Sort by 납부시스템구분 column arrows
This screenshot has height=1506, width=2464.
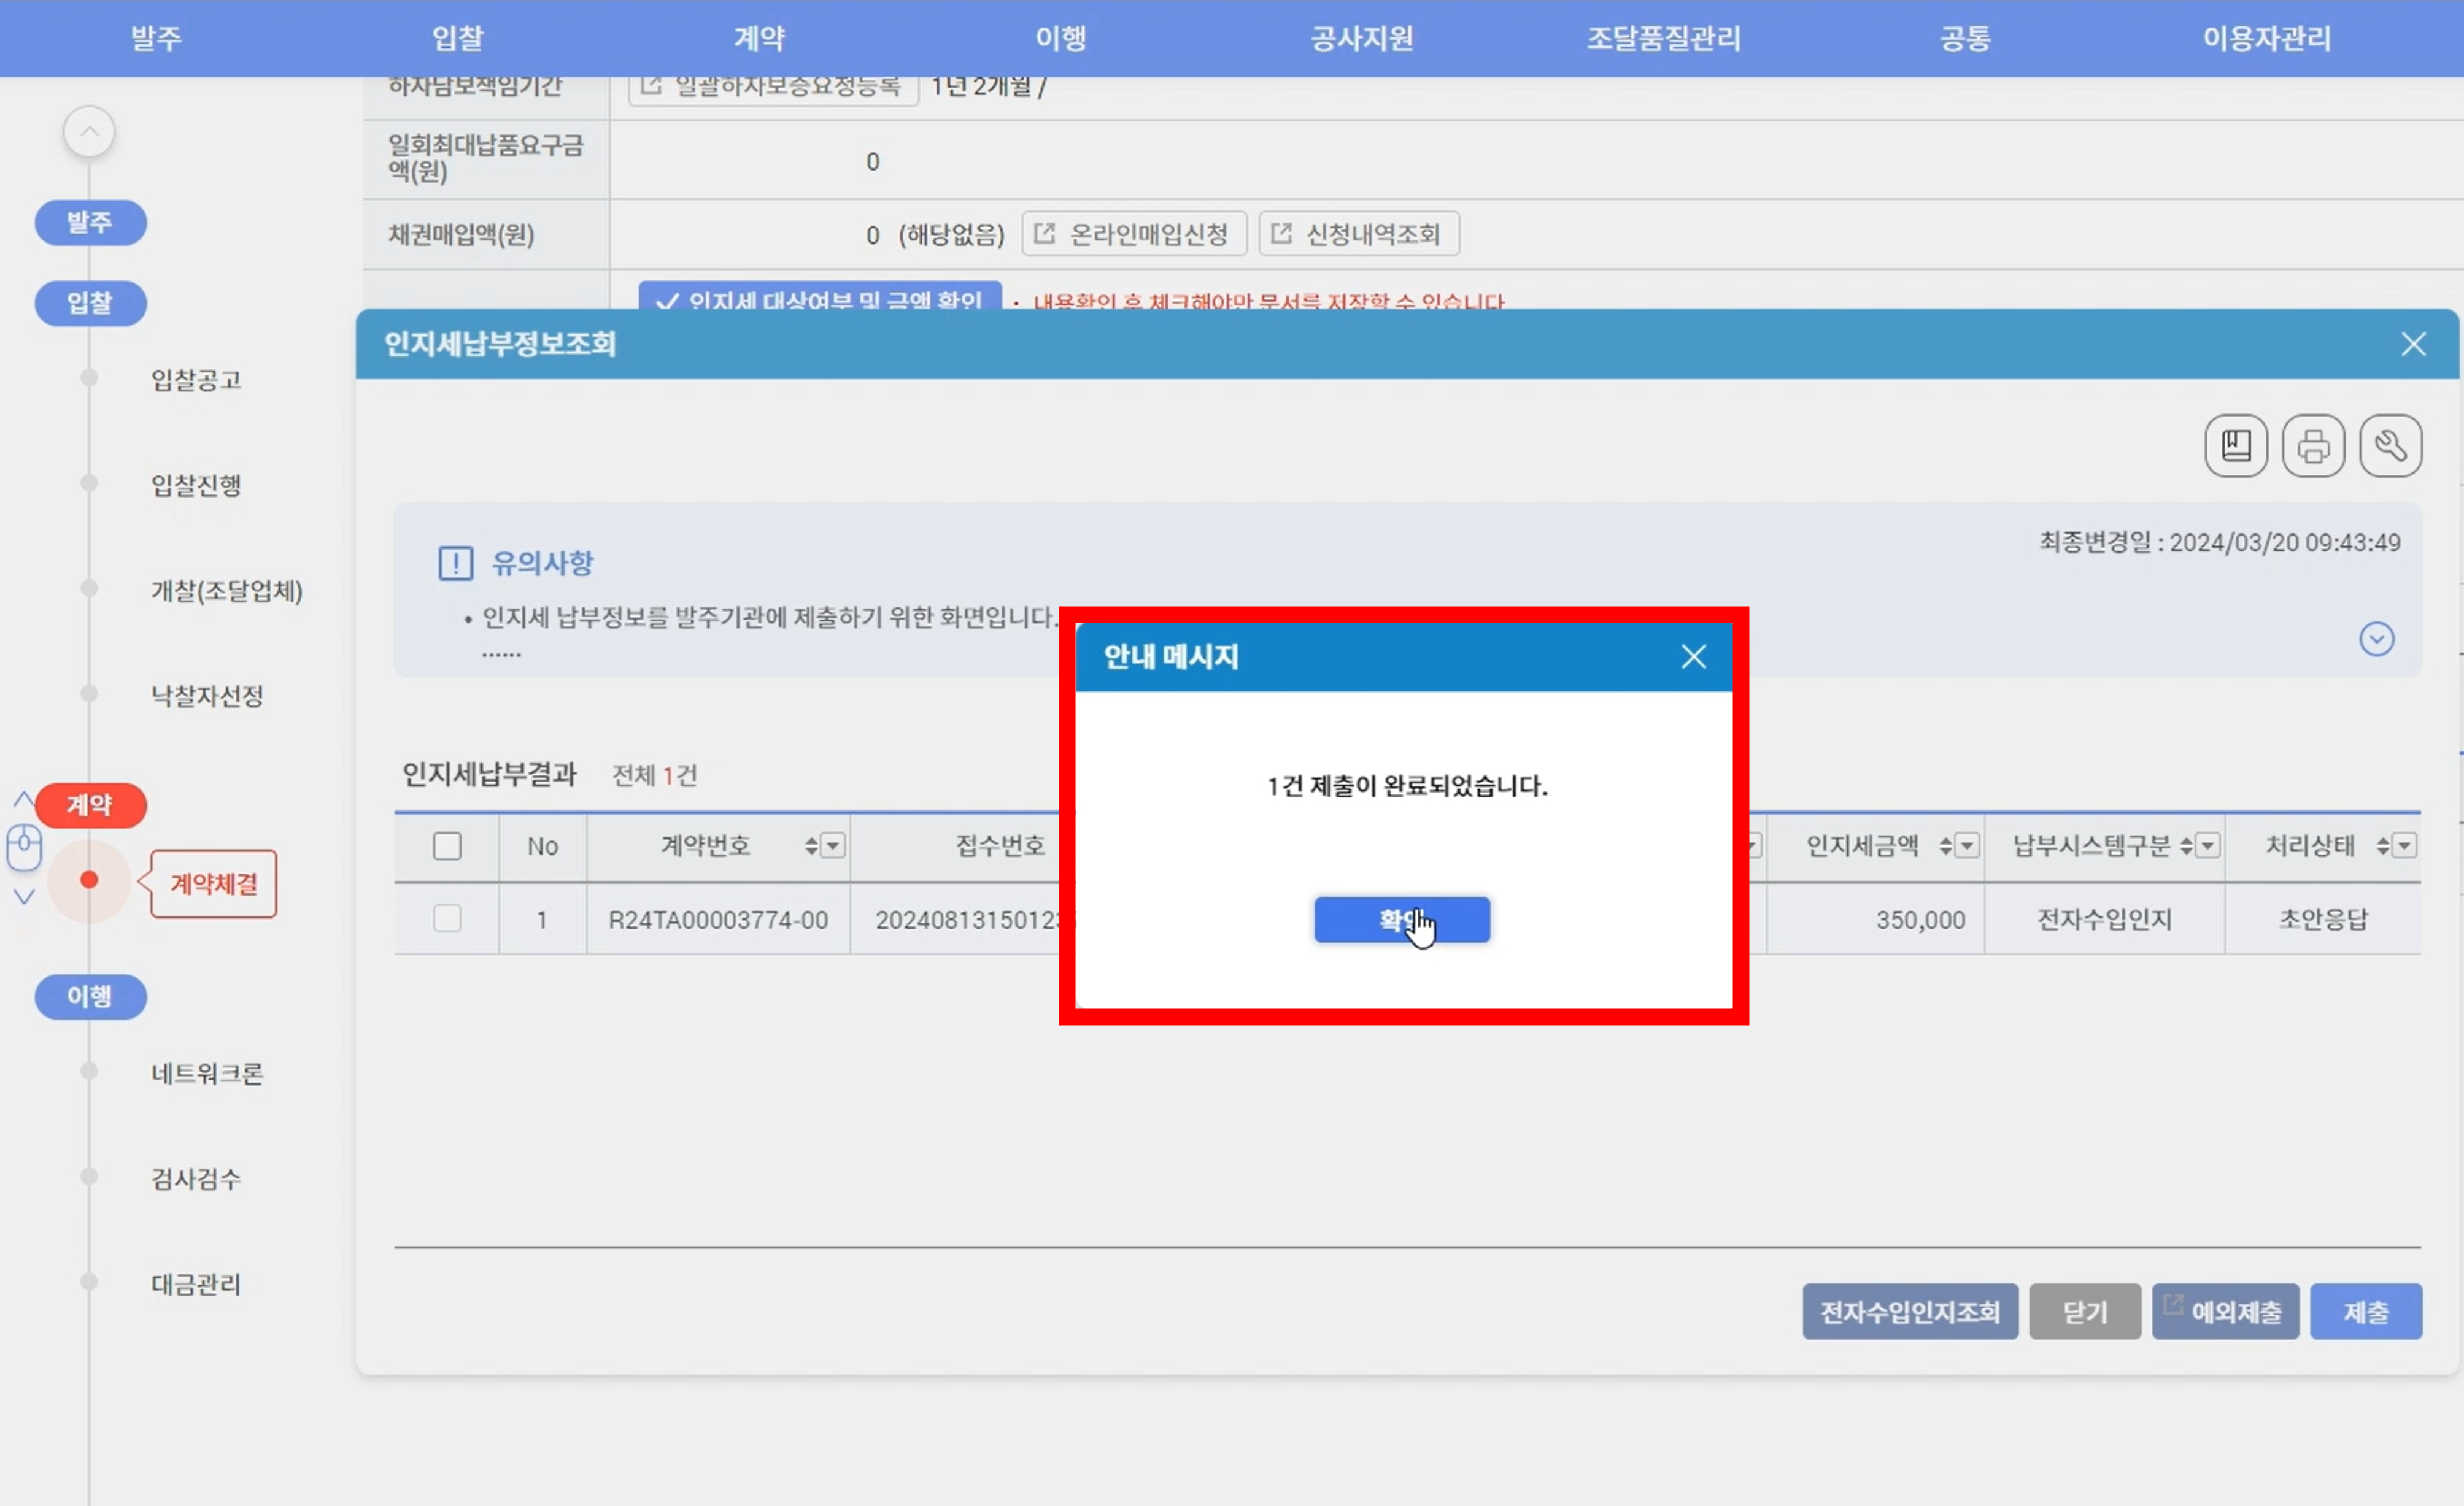(2186, 847)
